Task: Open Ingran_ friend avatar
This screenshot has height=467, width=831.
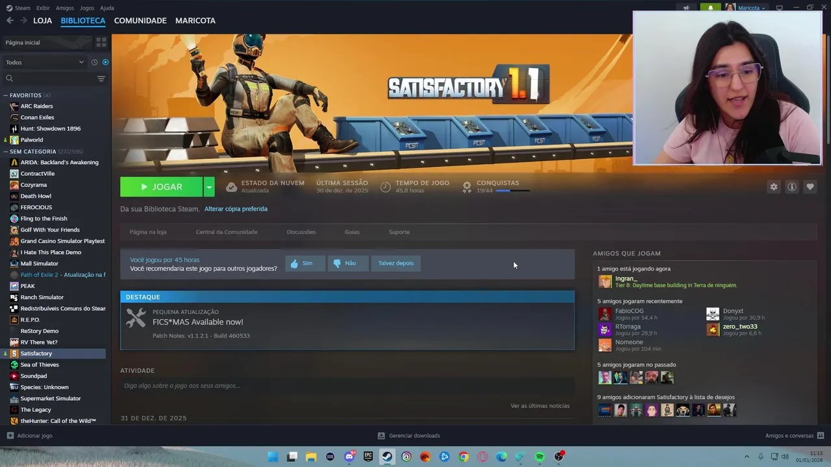Action: [x=605, y=281]
